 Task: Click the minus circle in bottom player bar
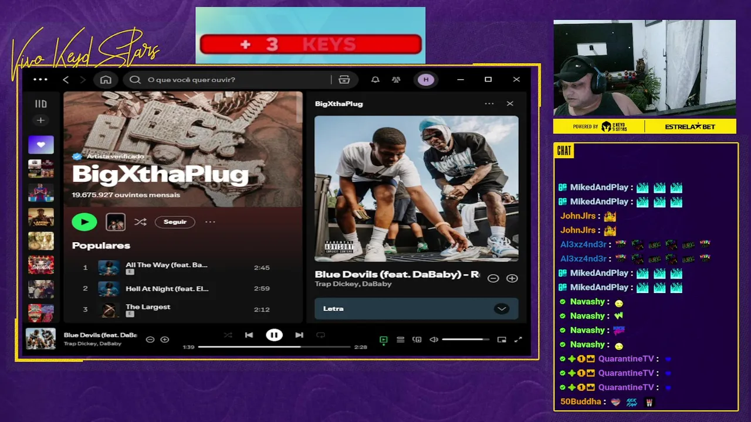(x=150, y=339)
